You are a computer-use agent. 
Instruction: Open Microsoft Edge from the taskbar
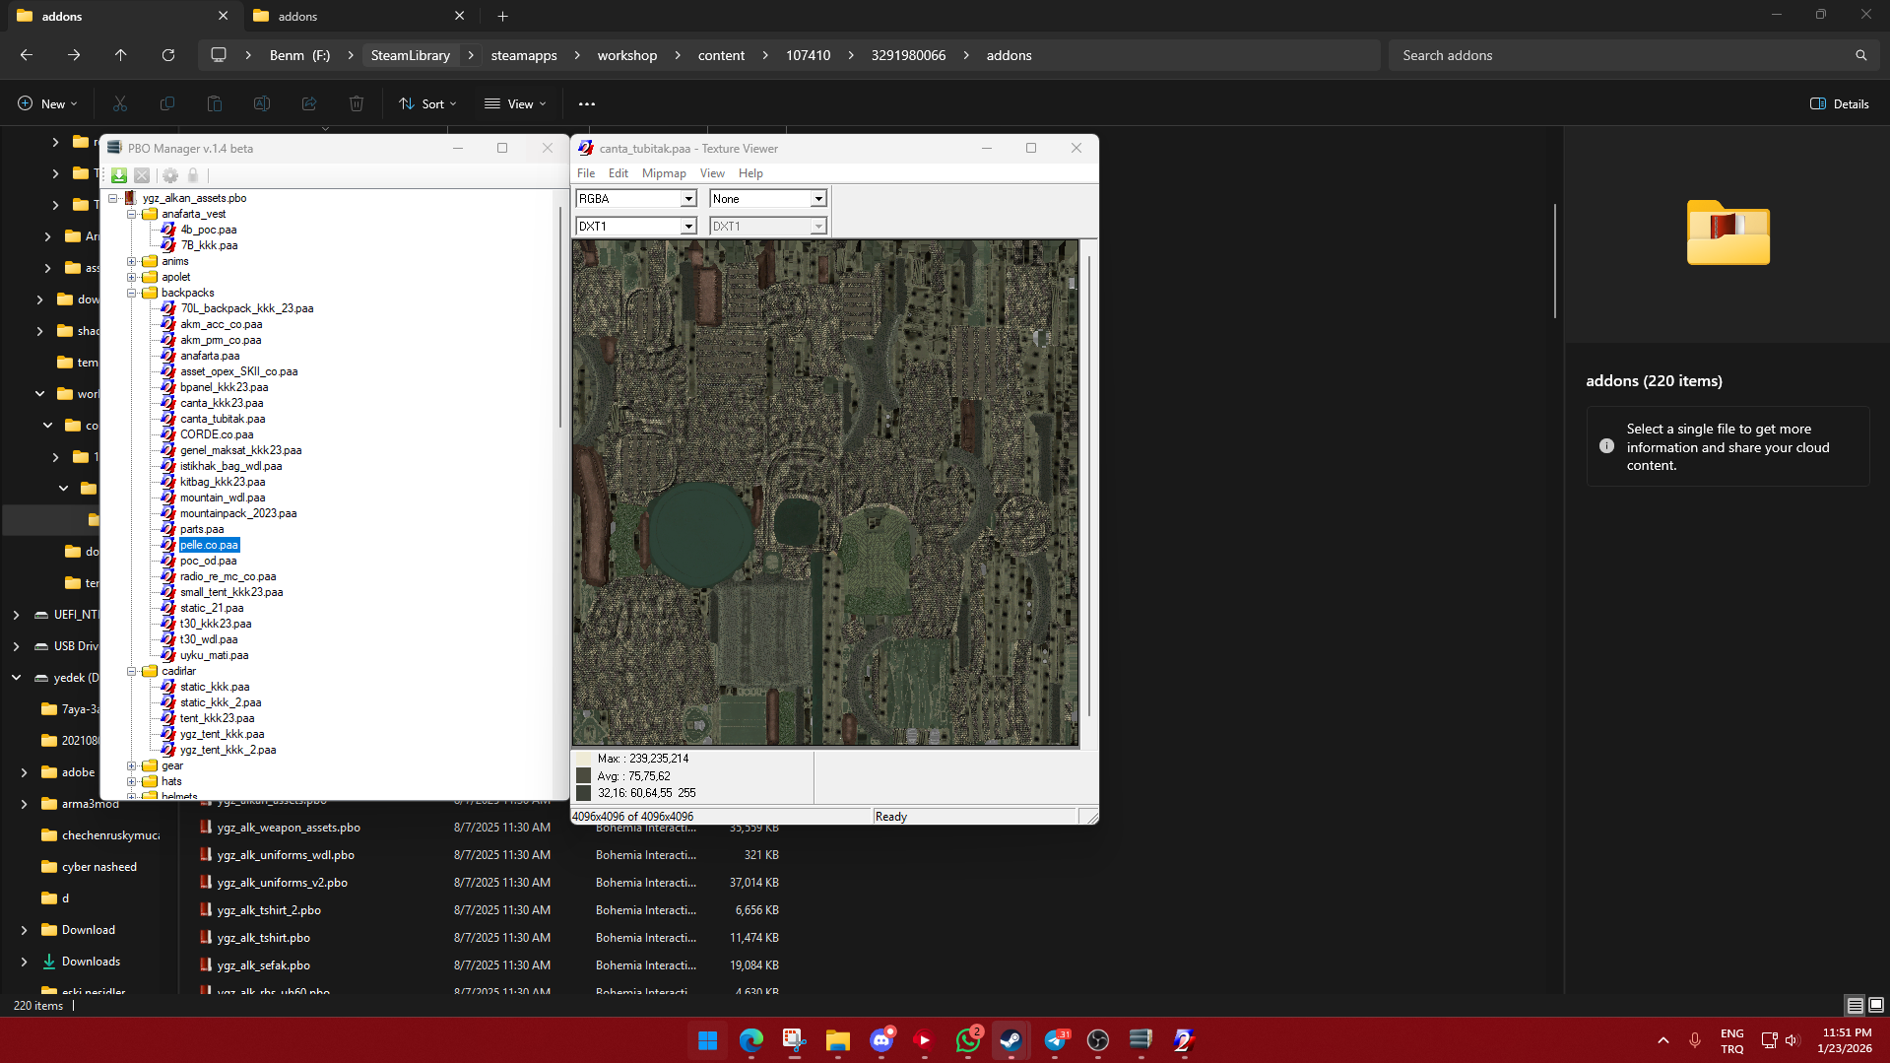tap(750, 1040)
